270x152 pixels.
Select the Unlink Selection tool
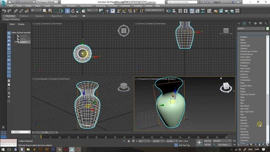tap(21, 11)
